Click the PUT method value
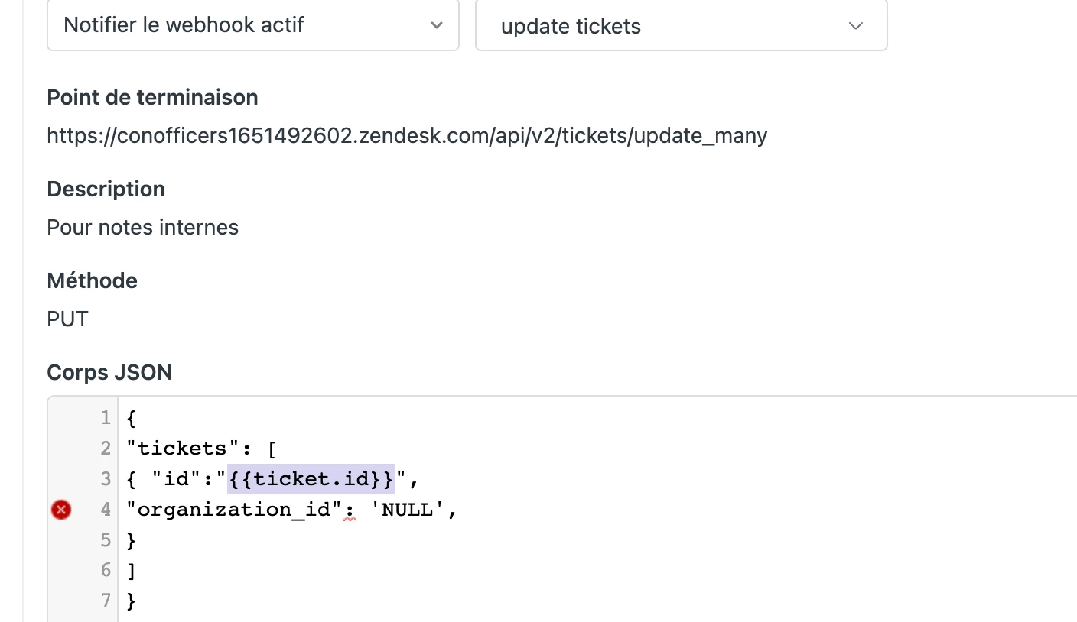 pos(68,319)
